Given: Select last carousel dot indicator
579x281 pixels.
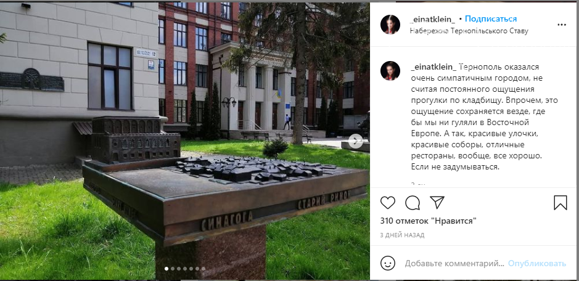Looking at the screenshot, I should click(203, 269).
